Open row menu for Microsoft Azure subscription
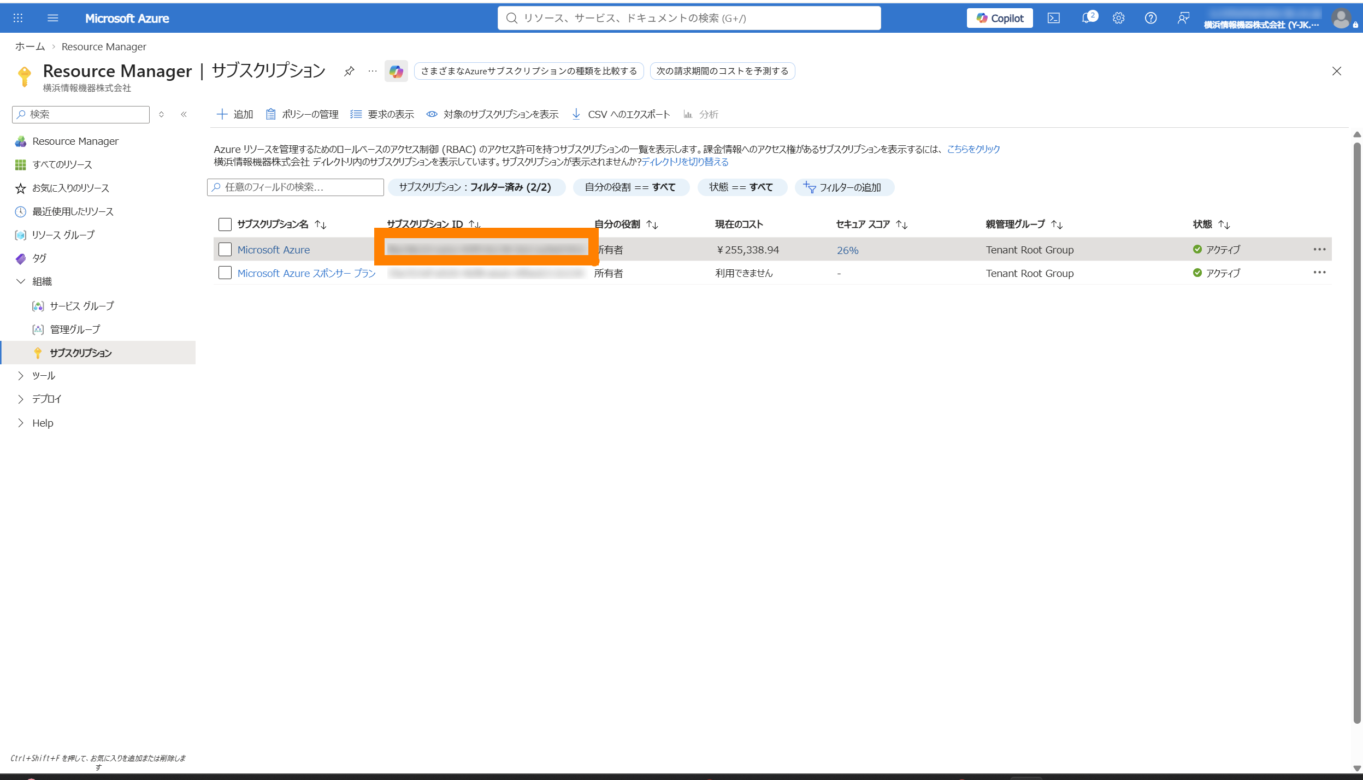The image size is (1363, 780). tap(1320, 249)
